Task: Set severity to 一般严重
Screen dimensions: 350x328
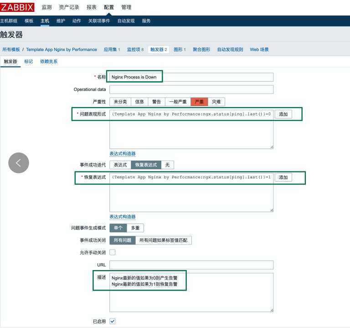Action: point(178,102)
